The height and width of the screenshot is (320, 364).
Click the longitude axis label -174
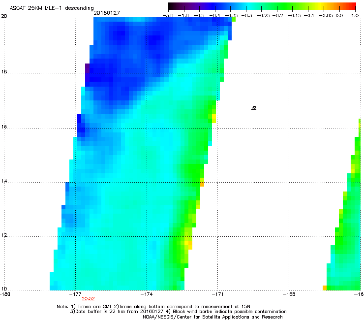pos(147,294)
